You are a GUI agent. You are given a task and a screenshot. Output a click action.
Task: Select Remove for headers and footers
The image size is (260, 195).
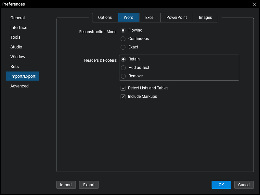coord(123,76)
